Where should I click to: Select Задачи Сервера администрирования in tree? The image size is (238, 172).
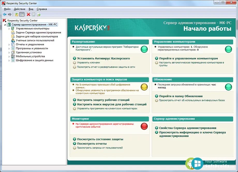[x=38, y=33]
